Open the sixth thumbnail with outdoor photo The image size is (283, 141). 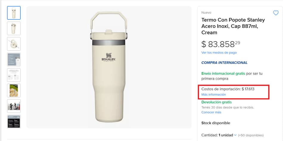click(14, 90)
